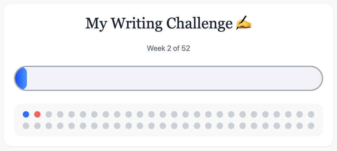This screenshot has width=337, height=151.
Task: Select the second-to-last dot in the top row
Action: [300, 114]
